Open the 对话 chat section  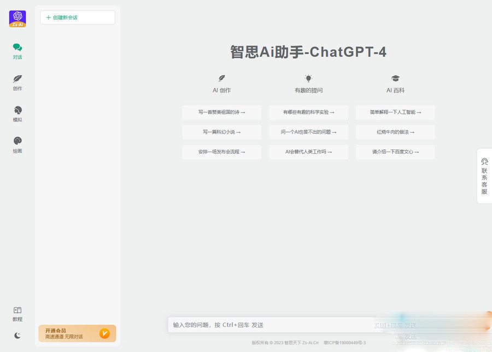pyautogui.click(x=17, y=51)
